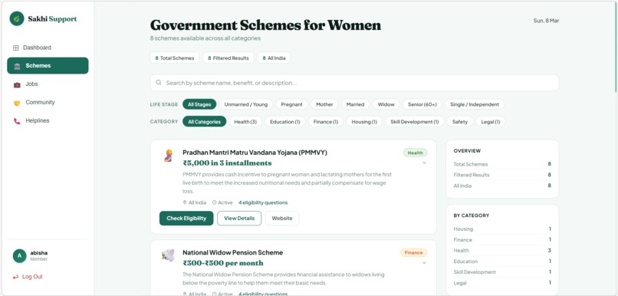The width and height of the screenshot is (618, 296).
Task: Click "₹5,000 in 3 installments" benefit text
Action: click(227, 163)
